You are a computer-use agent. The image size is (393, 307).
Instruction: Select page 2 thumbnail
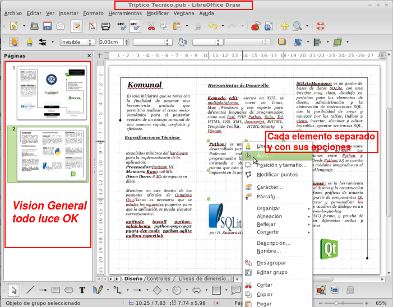pyautogui.click(x=52, y=153)
